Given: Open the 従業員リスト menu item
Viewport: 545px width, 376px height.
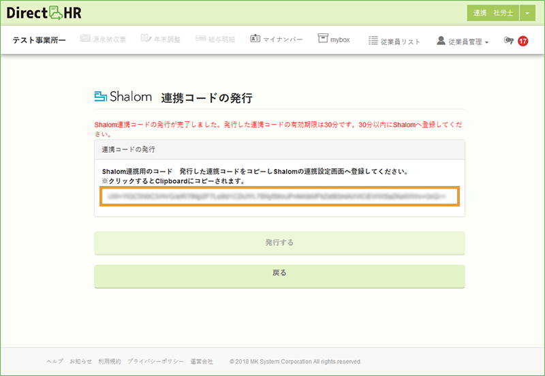Looking at the screenshot, I should [x=394, y=42].
